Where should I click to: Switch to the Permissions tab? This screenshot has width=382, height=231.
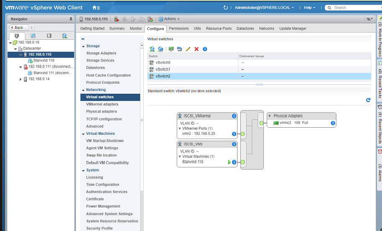(x=179, y=28)
